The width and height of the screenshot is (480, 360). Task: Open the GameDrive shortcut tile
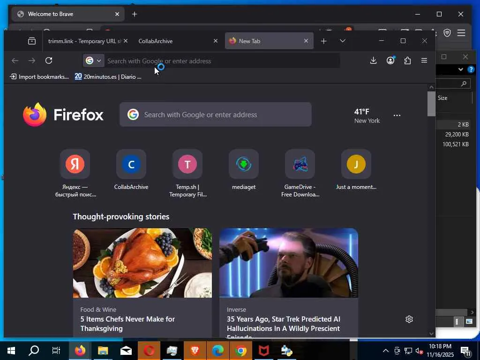click(x=300, y=173)
